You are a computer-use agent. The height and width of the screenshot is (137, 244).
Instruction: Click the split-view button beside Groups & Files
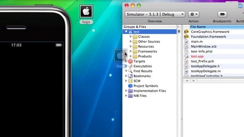(x=178, y=27)
